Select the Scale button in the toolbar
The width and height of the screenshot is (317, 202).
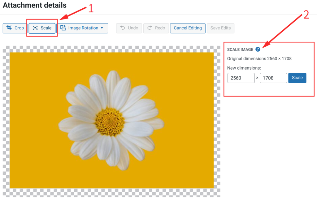[x=42, y=28]
